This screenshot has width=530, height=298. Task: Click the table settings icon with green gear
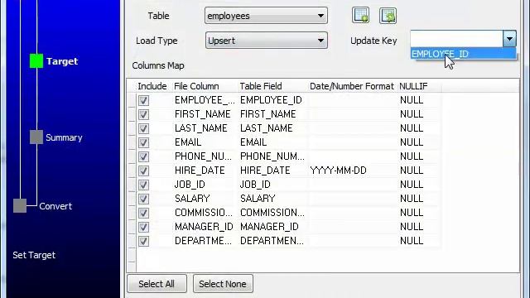388,16
